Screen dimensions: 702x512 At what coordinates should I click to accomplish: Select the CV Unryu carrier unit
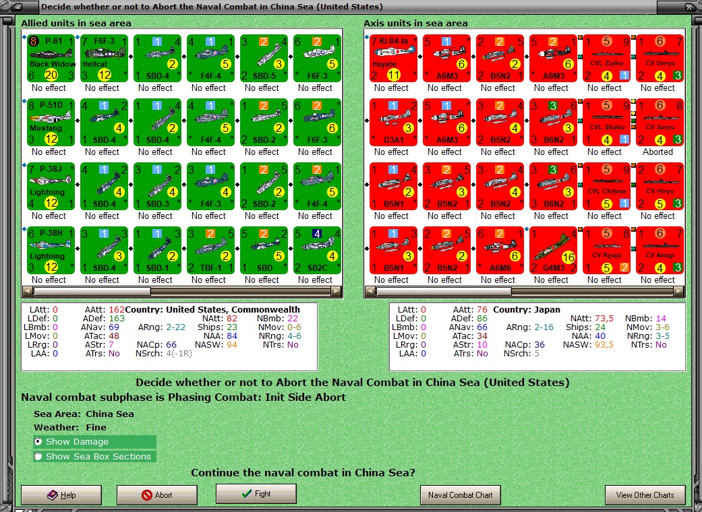pos(660,58)
